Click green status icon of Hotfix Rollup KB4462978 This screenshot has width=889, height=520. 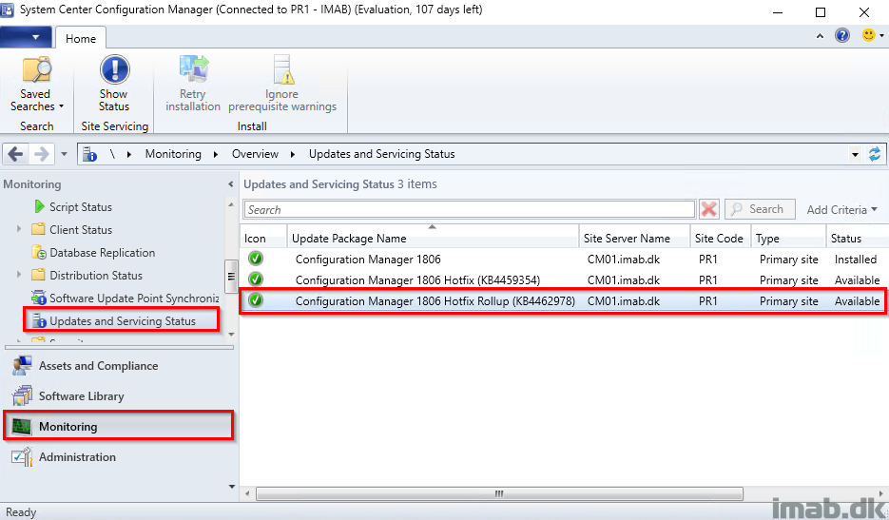tap(256, 300)
